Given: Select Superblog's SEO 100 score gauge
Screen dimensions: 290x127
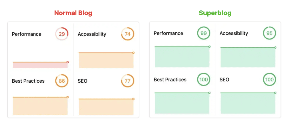Looking at the screenshot, I should click(x=269, y=80).
